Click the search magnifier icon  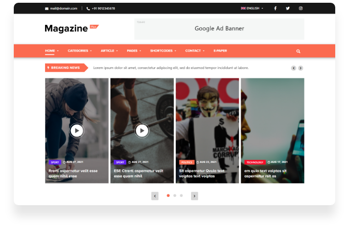[x=298, y=51]
